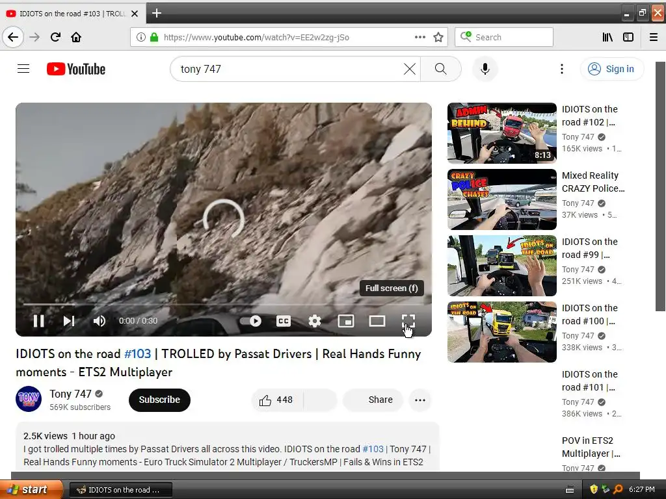Image resolution: width=666 pixels, height=499 pixels.
Task: Toggle browser sidebar view
Action: pos(628,37)
